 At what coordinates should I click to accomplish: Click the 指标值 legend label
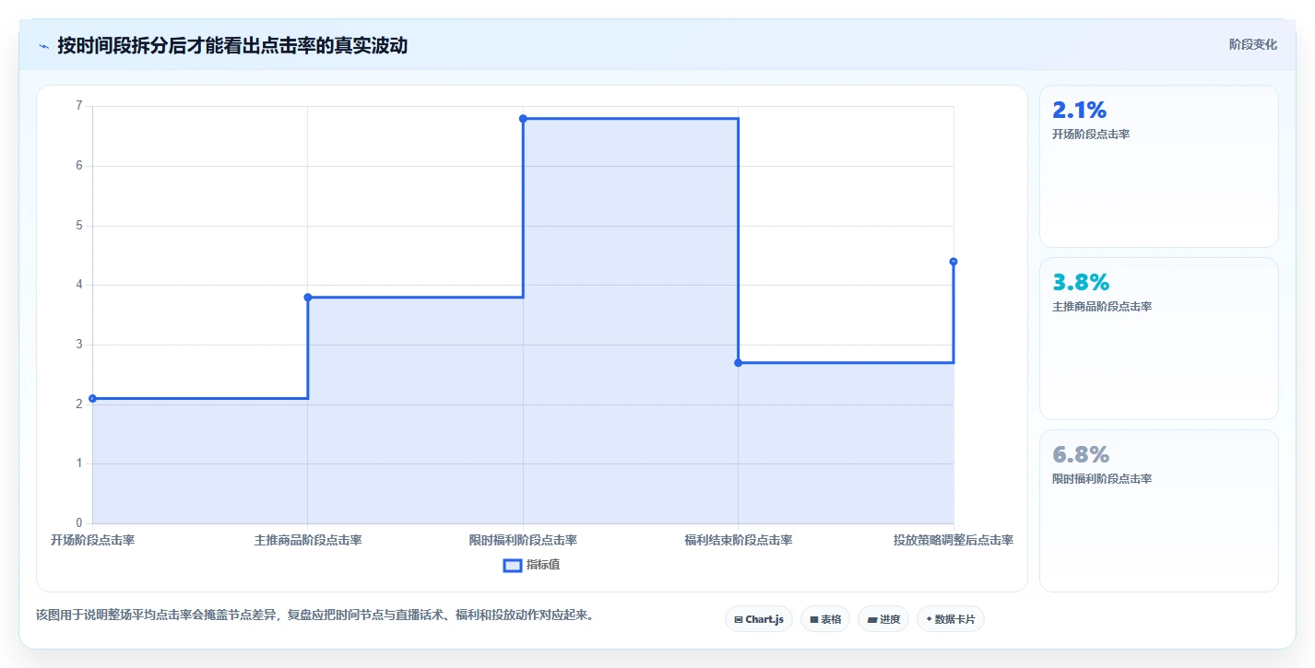[543, 565]
